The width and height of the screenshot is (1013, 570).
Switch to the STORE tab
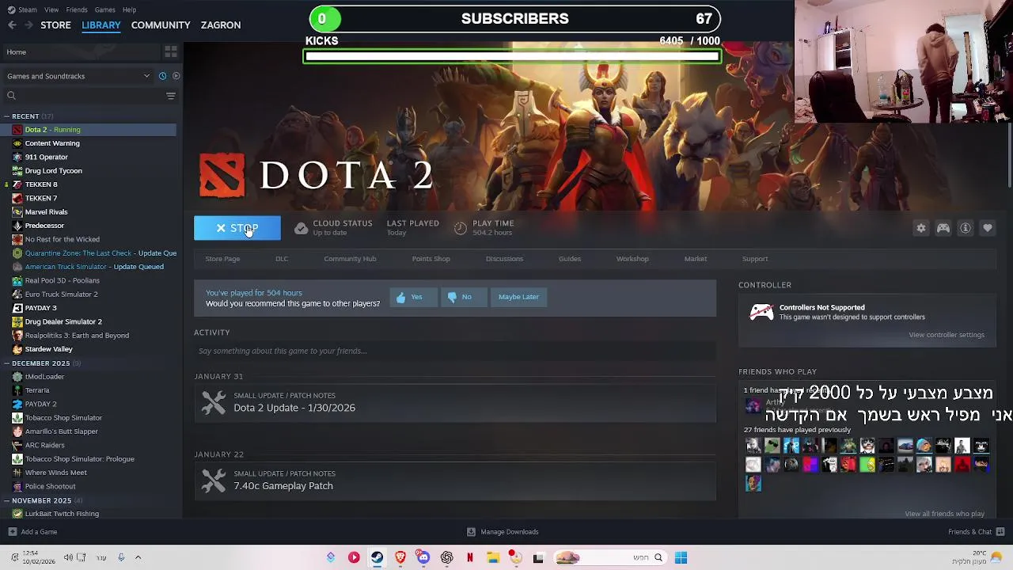point(55,25)
